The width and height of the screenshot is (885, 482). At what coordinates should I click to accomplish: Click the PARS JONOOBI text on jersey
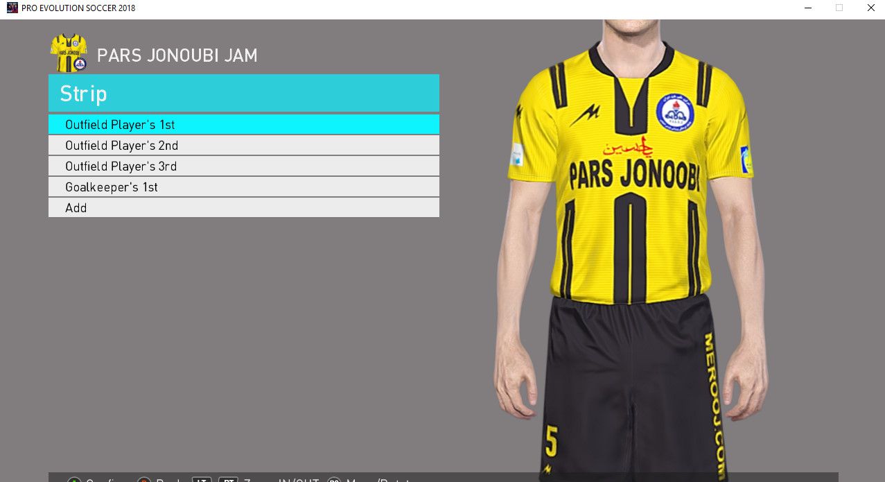point(633,176)
